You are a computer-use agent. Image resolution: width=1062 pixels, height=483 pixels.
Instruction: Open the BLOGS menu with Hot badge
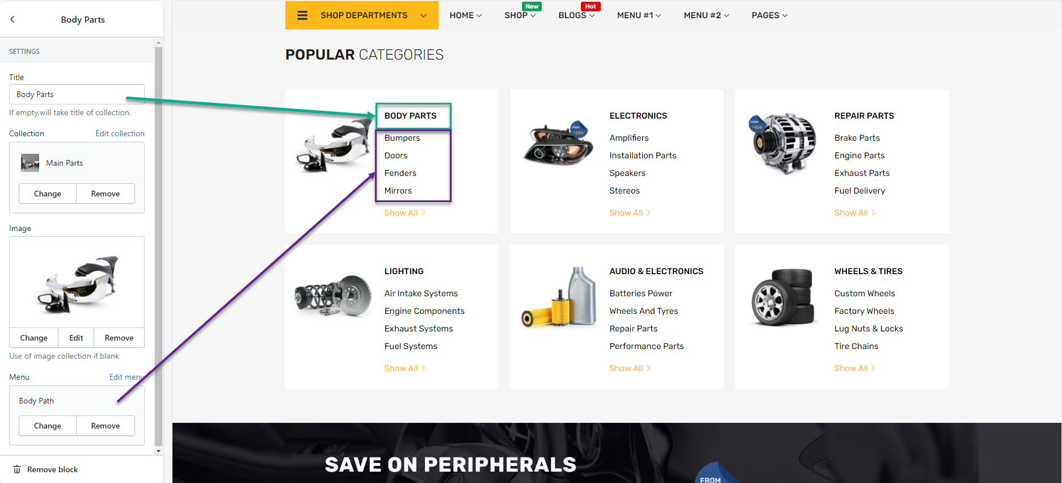point(576,15)
